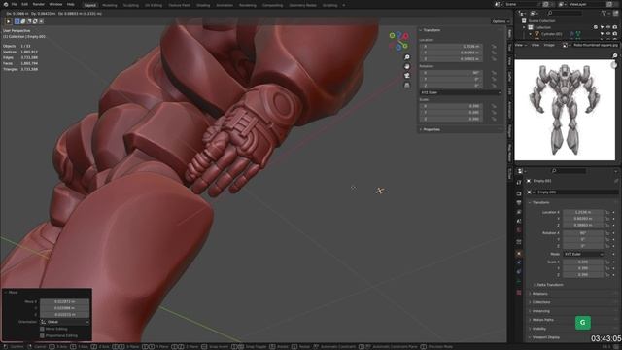Expand Relations panel in Object properties

point(540,294)
